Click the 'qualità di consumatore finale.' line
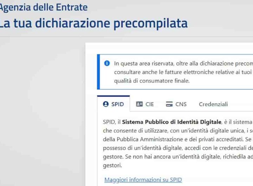This screenshot has height=186, width=253. pos(152,81)
